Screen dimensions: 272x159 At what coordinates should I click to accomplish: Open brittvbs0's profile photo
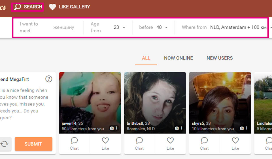tap(155, 96)
